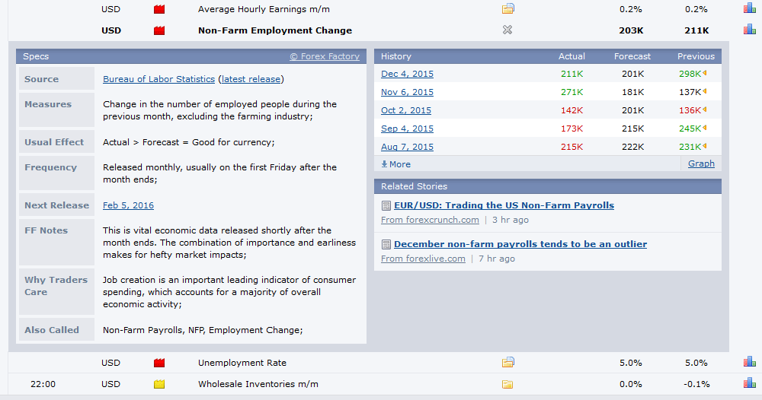Click the Non-Farm Employment Change chart icon
The height and width of the screenshot is (400, 762).
click(750, 30)
